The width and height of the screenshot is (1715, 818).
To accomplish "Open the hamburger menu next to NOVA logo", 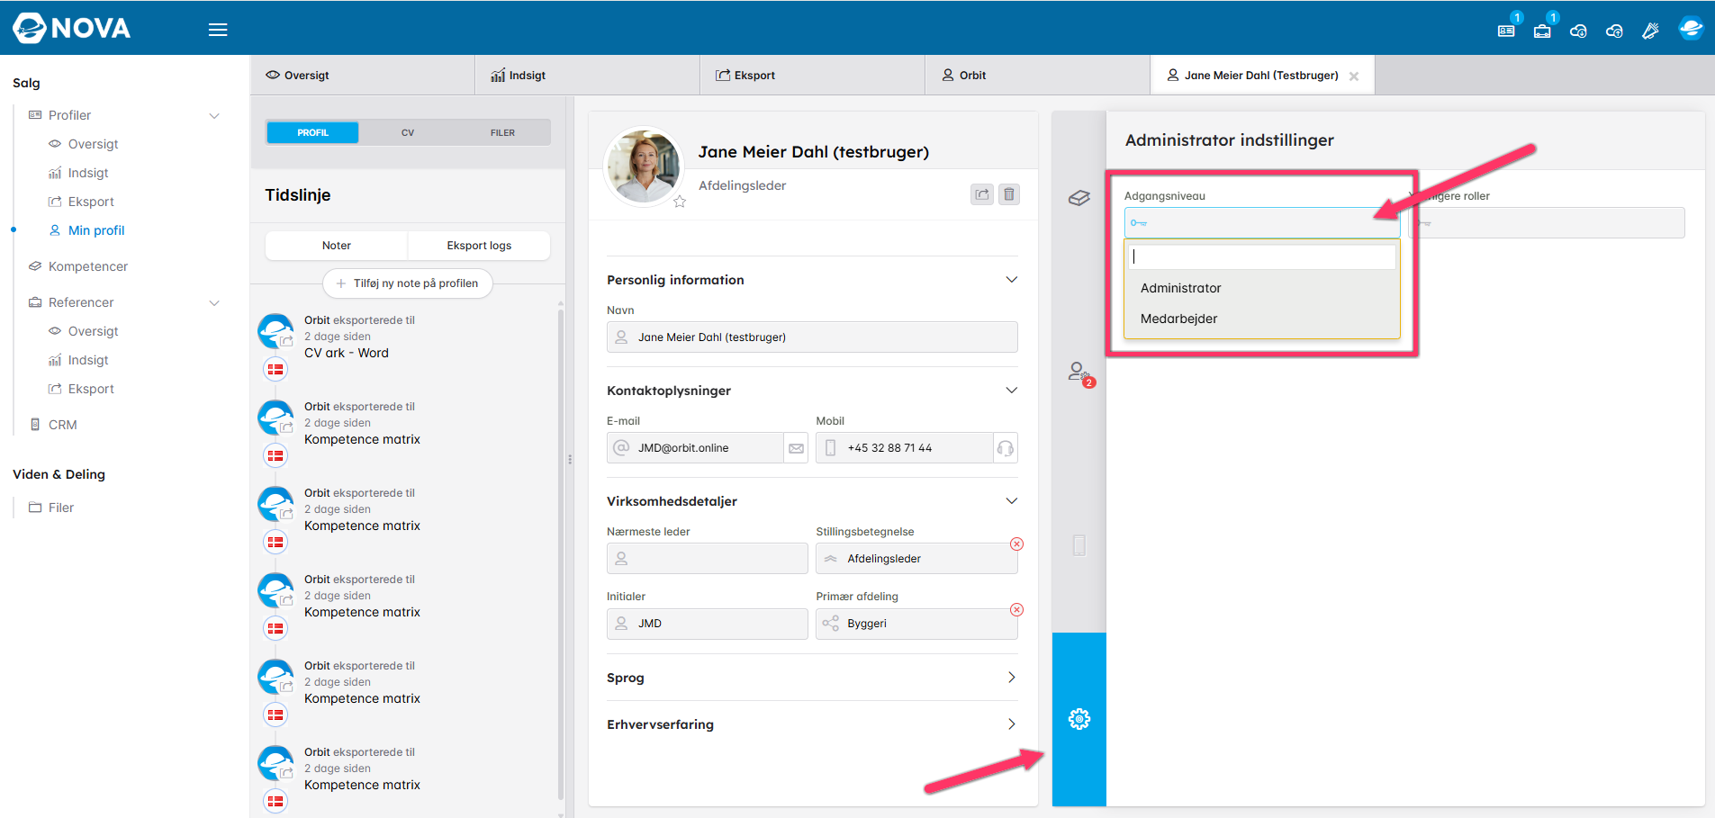I will click(x=218, y=30).
